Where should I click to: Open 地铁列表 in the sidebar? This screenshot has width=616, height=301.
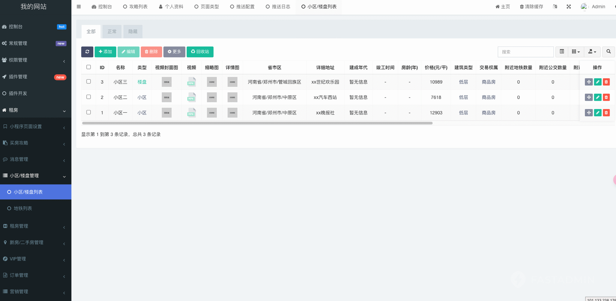click(23, 208)
